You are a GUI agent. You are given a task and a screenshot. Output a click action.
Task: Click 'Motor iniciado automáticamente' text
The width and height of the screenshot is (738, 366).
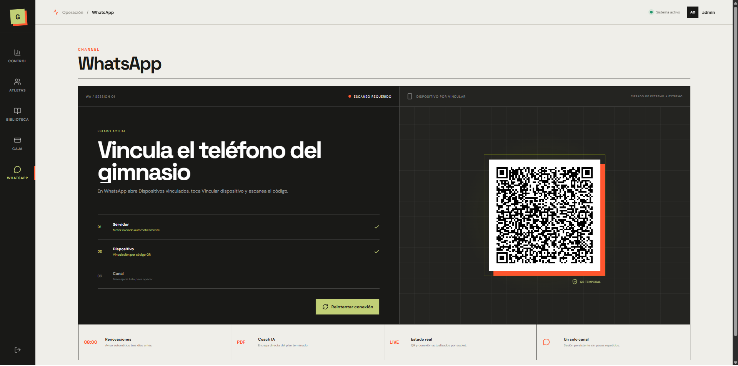click(x=136, y=230)
